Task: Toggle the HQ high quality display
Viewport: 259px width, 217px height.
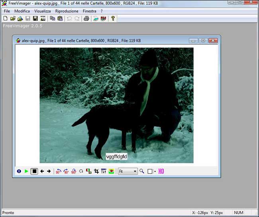Action: point(161,171)
